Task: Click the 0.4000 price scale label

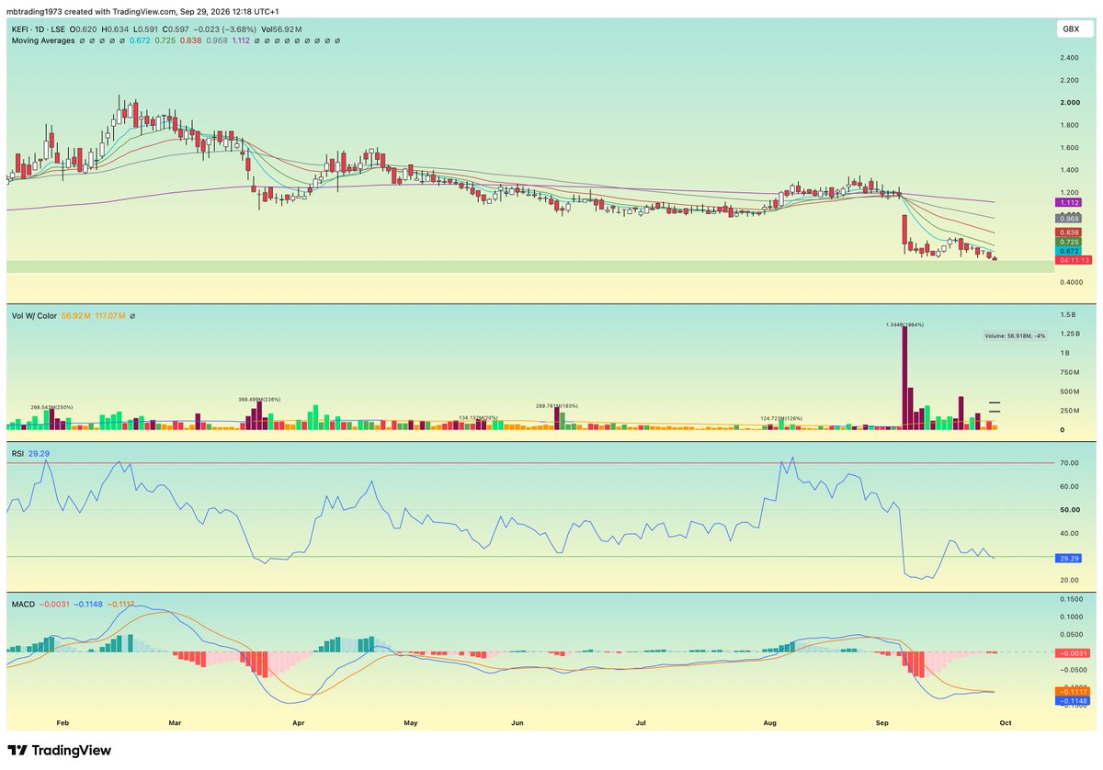Action: pyautogui.click(x=1071, y=282)
